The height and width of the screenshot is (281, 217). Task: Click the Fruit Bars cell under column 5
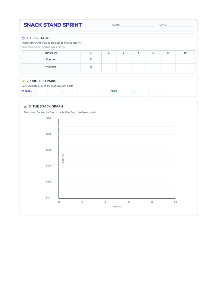(x=153, y=67)
